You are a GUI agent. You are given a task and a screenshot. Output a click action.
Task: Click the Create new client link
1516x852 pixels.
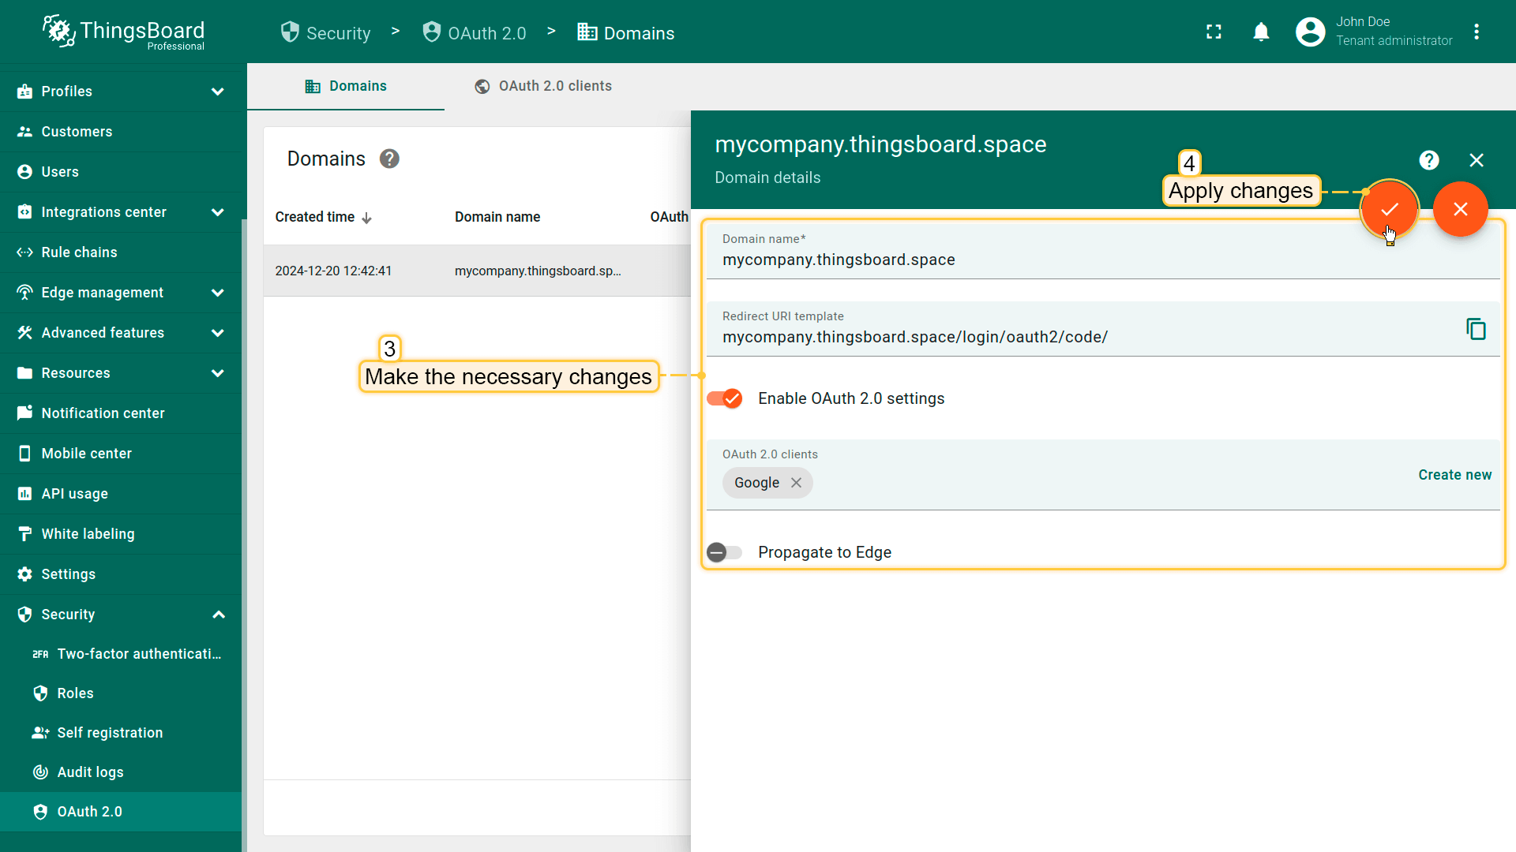click(1454, 475)
